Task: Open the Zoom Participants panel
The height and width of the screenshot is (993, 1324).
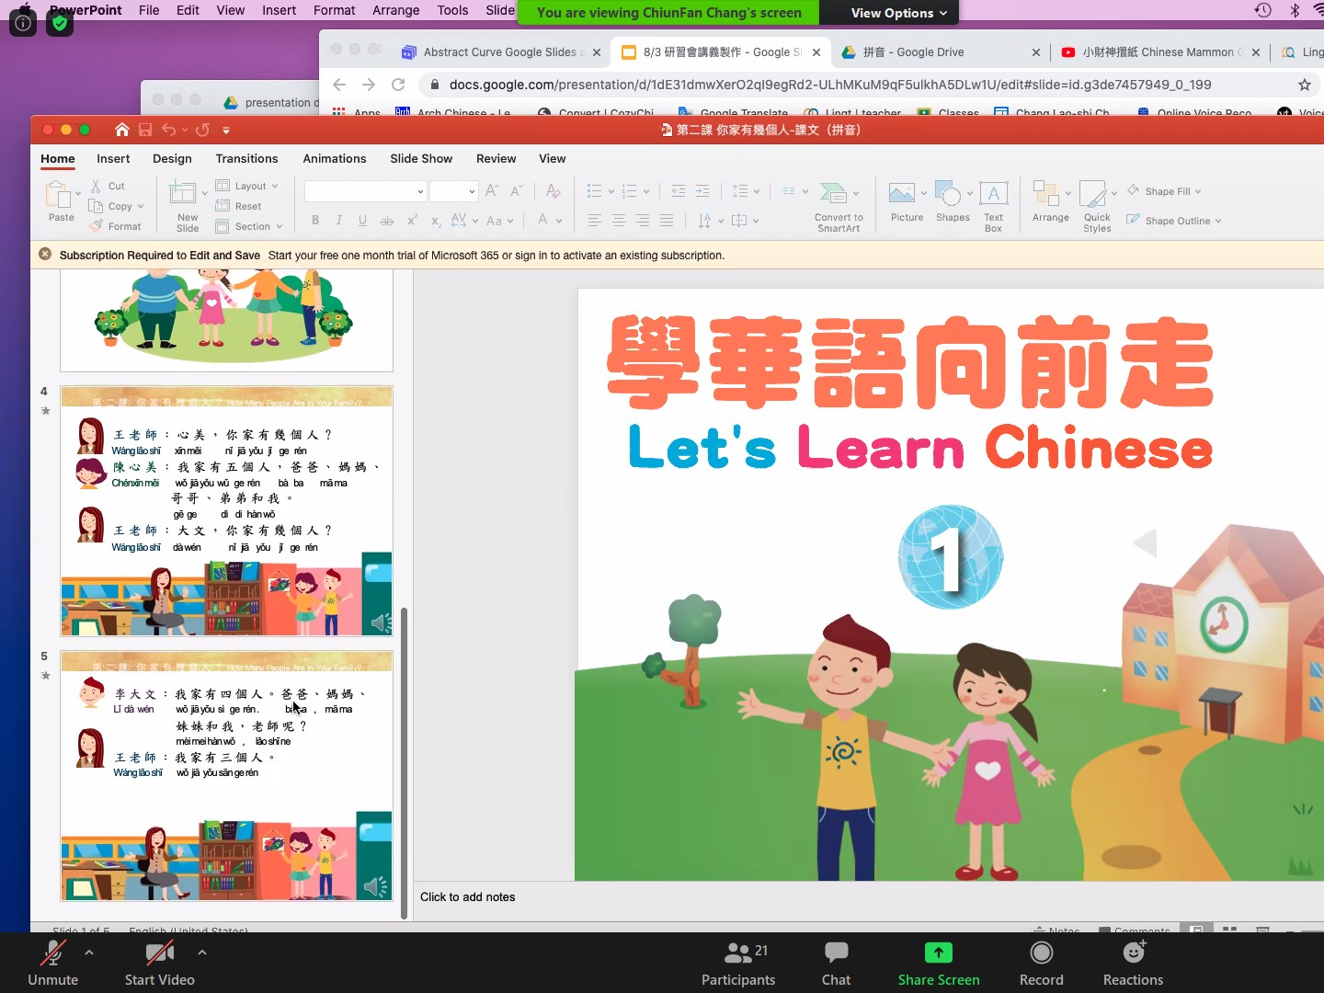Action: click(x=737, y=962)
